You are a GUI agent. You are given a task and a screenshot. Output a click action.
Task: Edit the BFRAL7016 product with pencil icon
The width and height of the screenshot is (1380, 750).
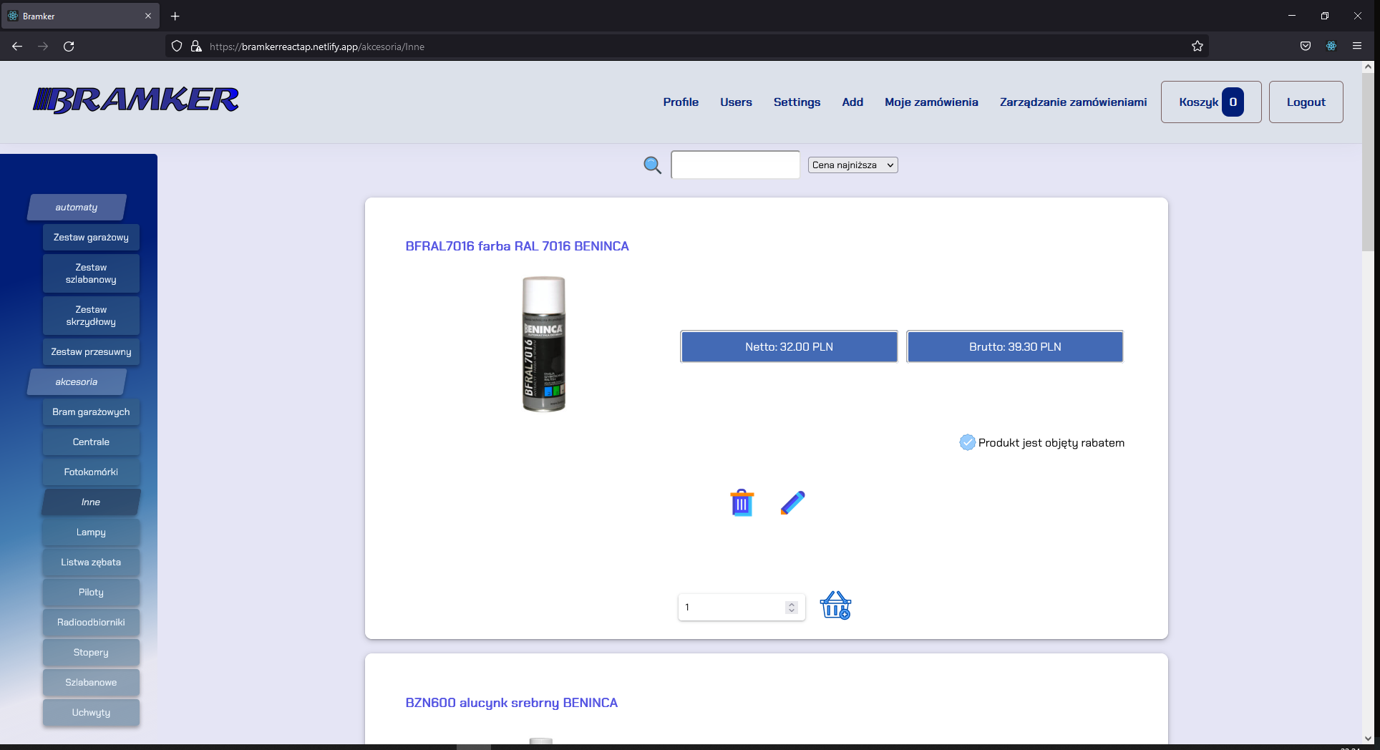(x=792, y=502)
